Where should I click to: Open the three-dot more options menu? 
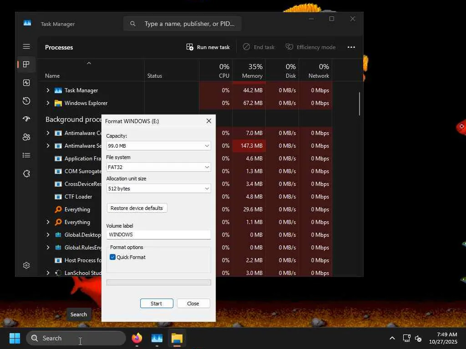point(351,47)
